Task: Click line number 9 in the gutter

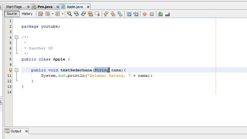Action: [x=10, y=64]
